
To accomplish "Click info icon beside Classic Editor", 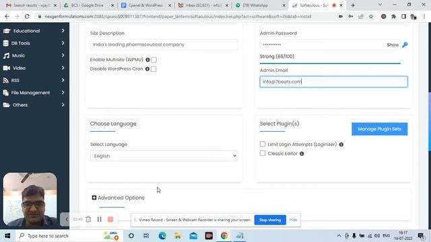I will pos(302,154).
